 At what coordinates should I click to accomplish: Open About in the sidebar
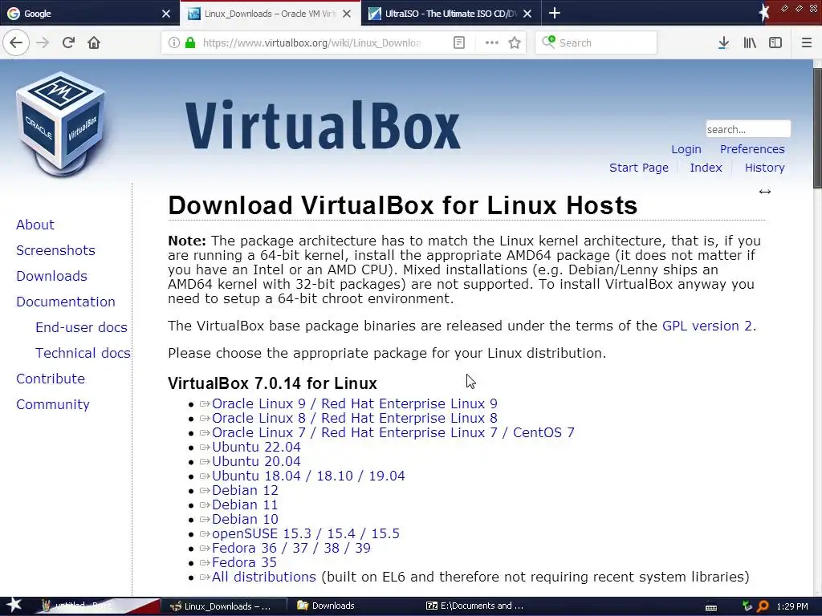tap(35, 225)
